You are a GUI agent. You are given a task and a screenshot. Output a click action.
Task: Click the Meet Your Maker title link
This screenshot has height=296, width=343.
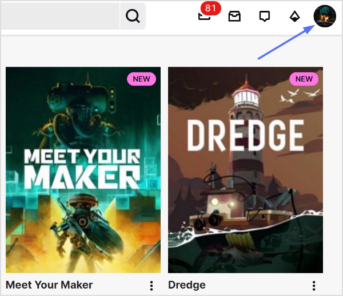[x=49, y=285]
